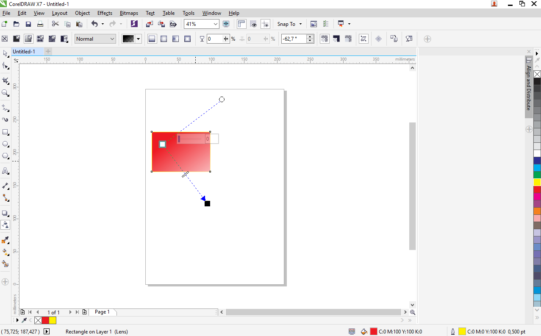Pick the Parallel Dimension tool

click(5, 186)
